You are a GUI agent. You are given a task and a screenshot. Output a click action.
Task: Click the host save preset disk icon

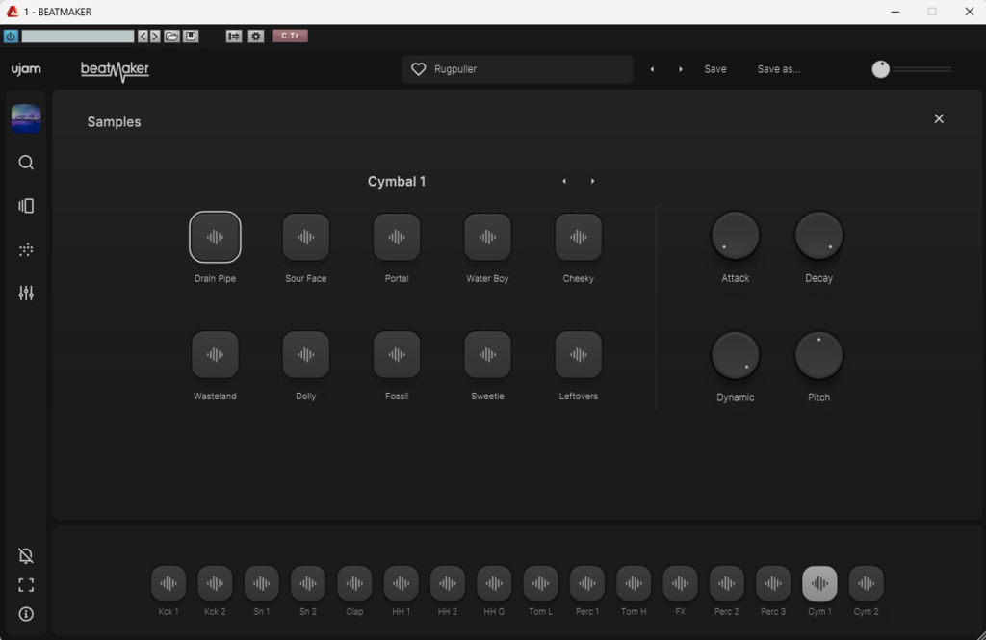tap(191, 37)
